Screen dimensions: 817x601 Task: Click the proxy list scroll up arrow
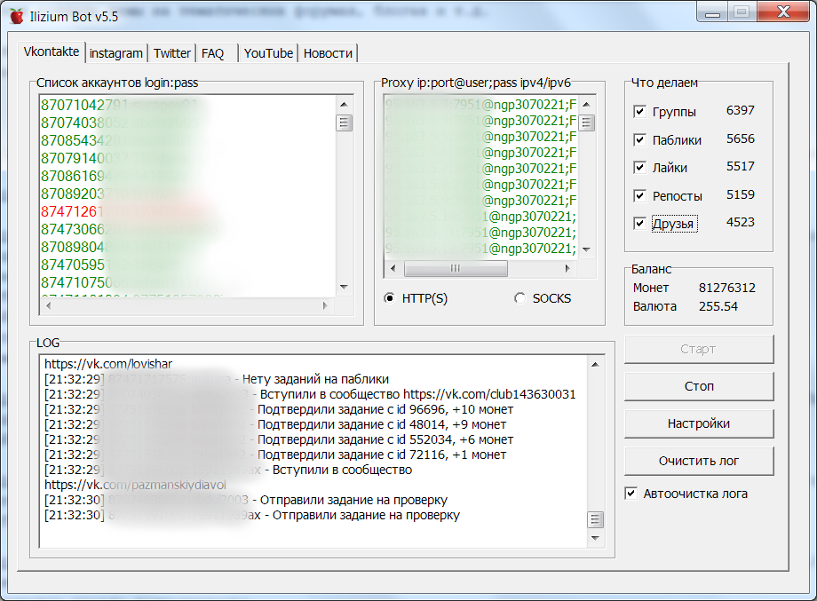point(587,105)
